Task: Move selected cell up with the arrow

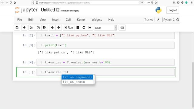Action: pos(52,28)
